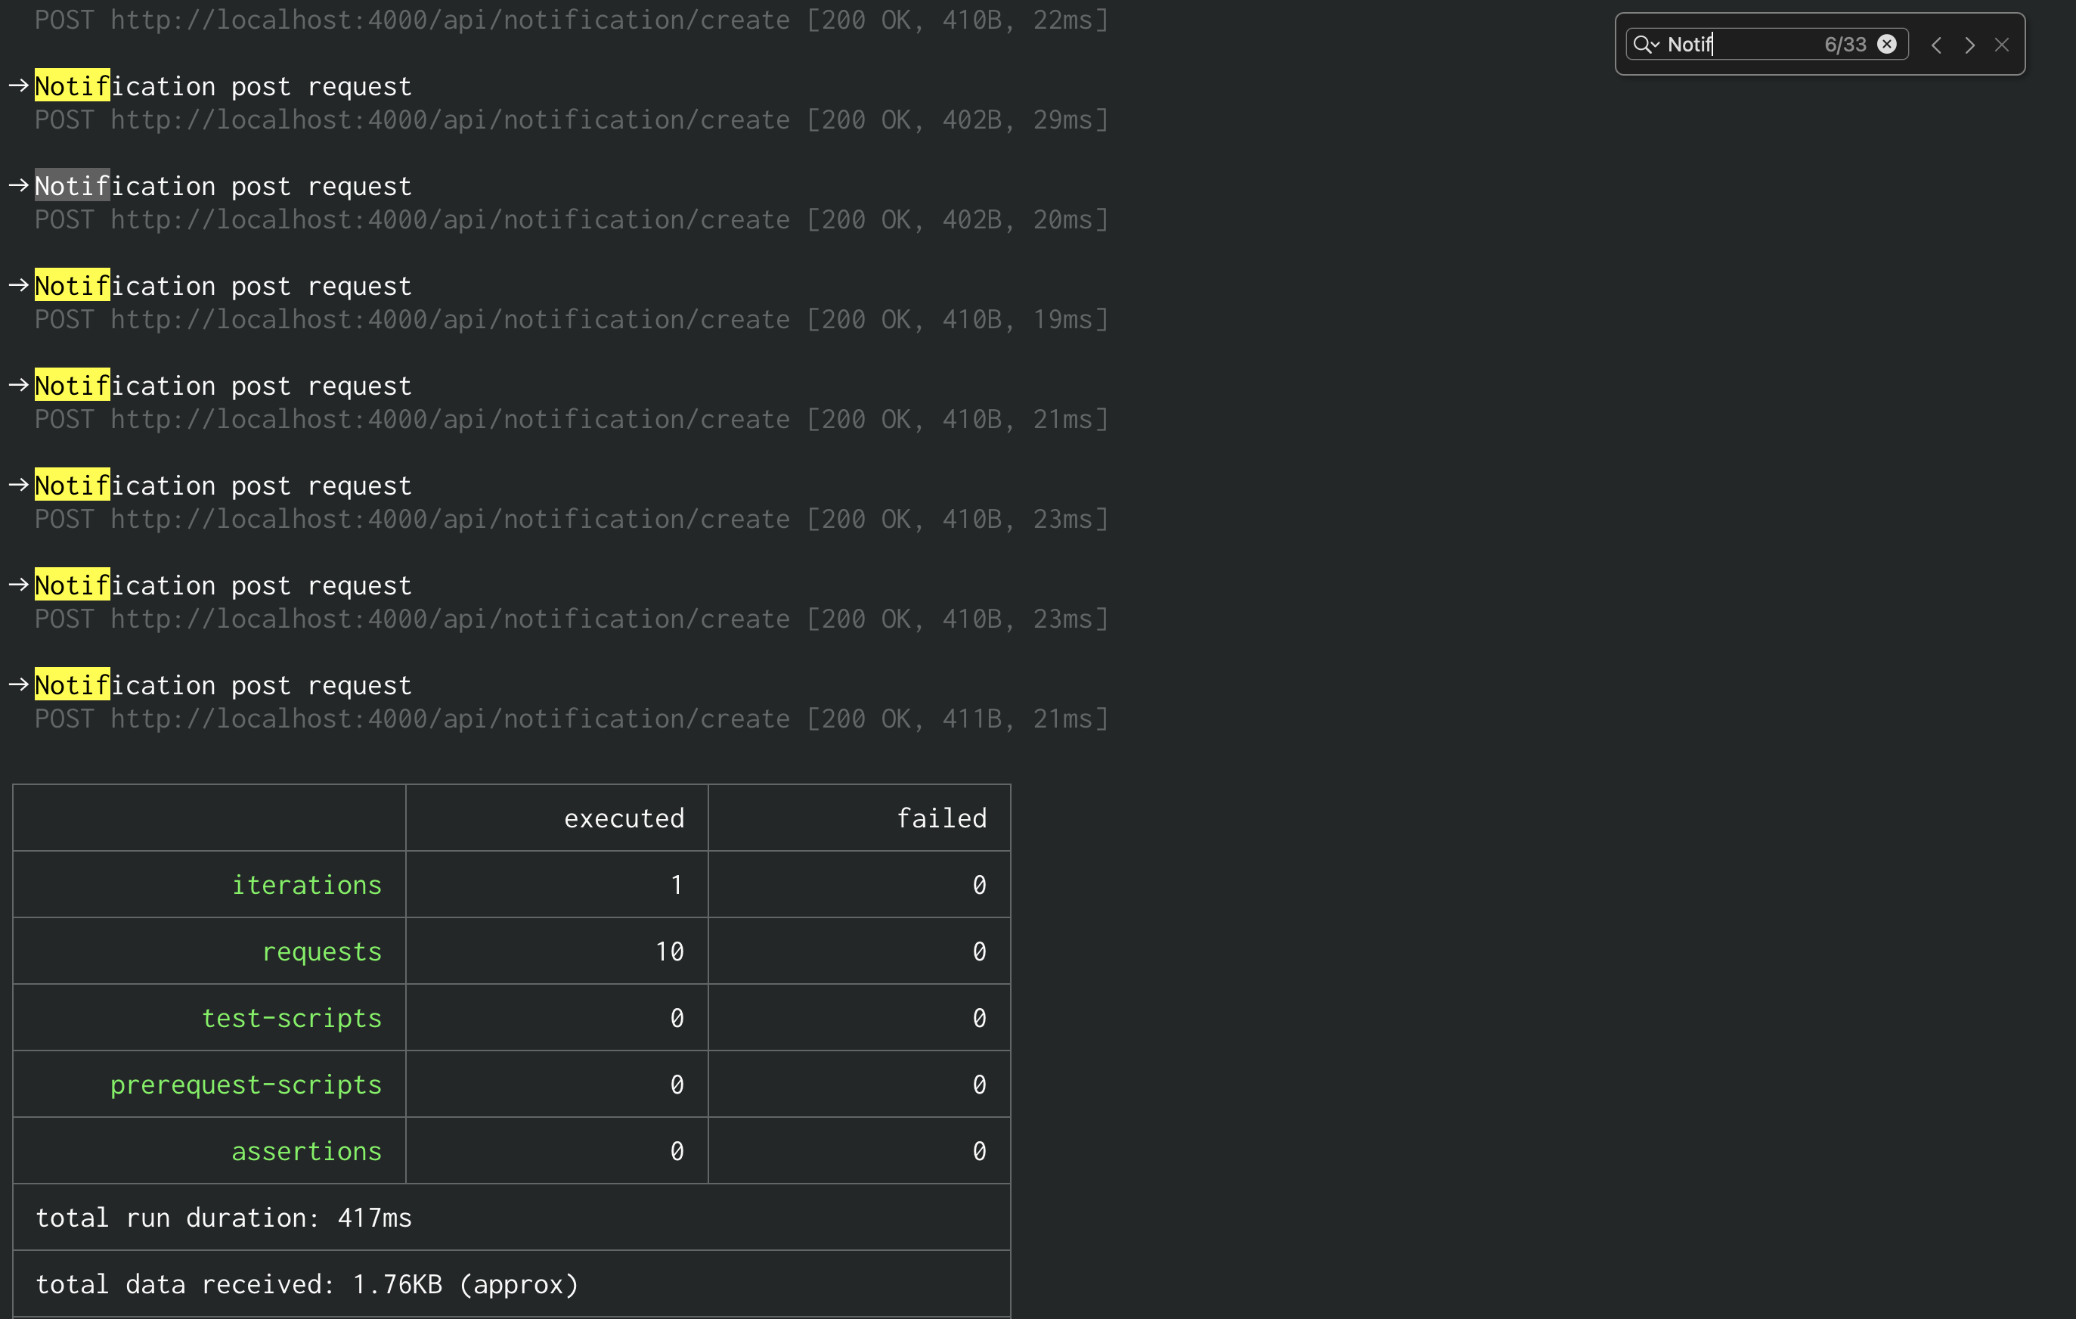Close the find bar

(2002, 45)
